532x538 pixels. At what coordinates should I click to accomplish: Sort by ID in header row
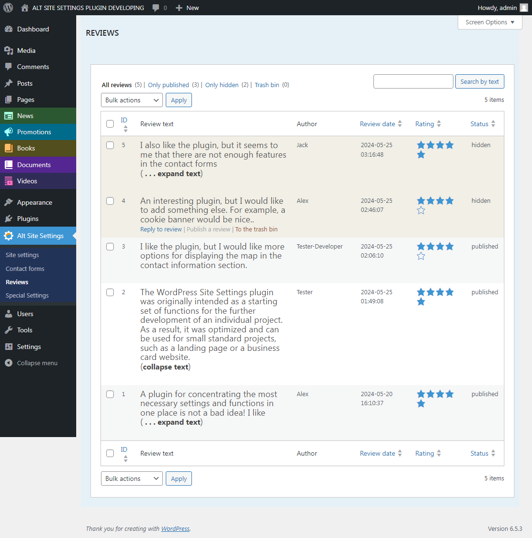(124, 124)
